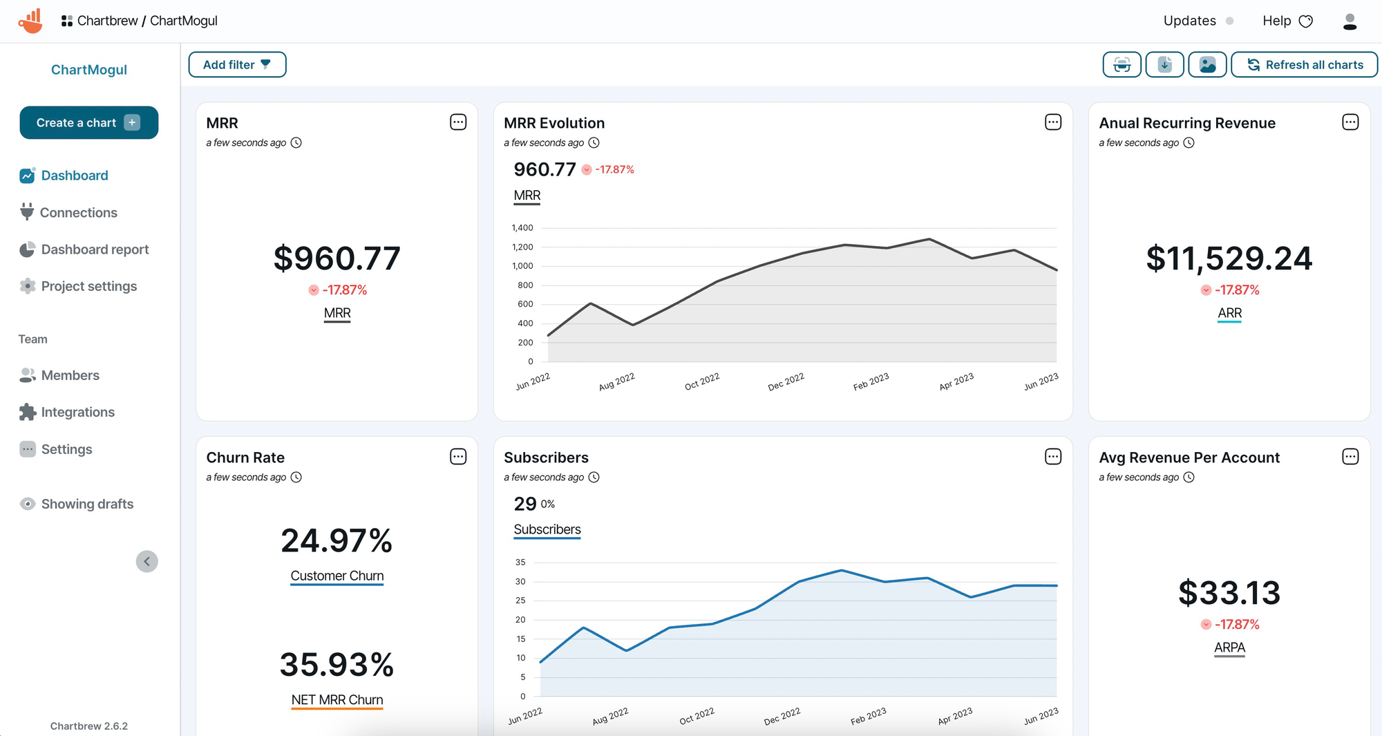Toggle the Subscribers dataset legend
This screenshot has width=1382, height=736.
(x=547, y=529)
